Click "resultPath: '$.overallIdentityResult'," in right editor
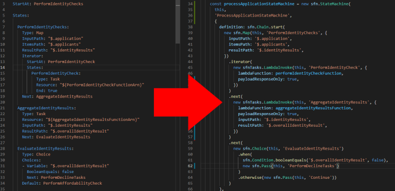This screenshot has width=395, height=191. click(282, 126)
